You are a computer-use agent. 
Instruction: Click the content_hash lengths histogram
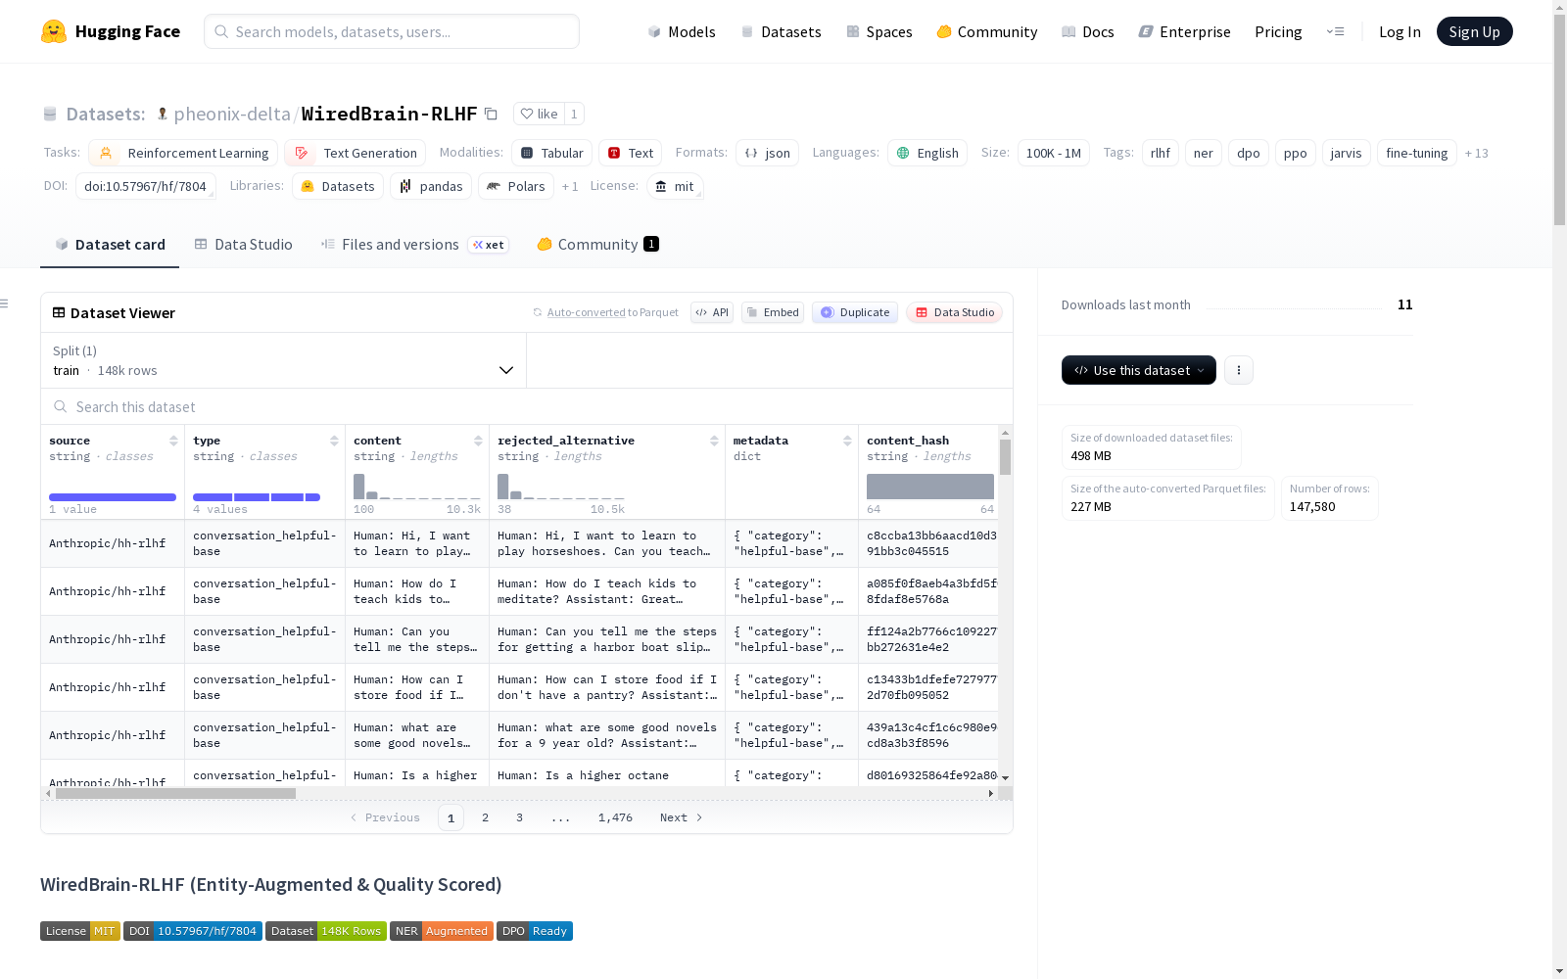point(930,487)
